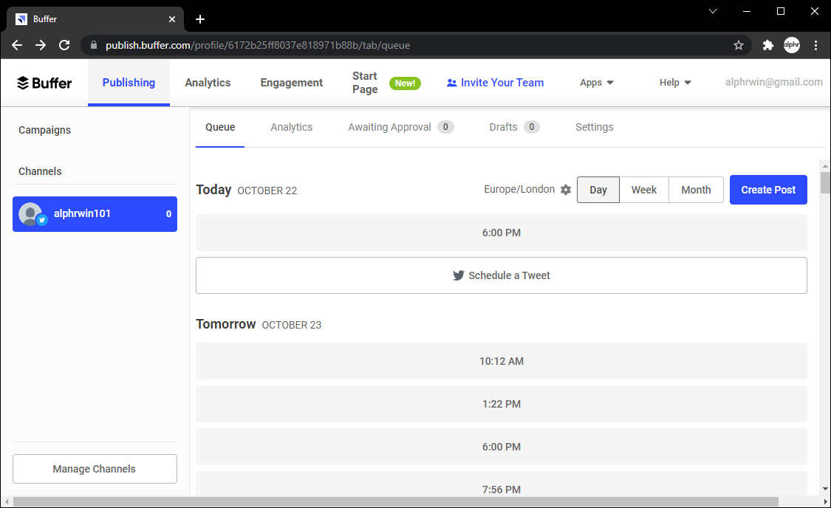The width and height of the screenshot is (831, 508).
Task: Switch queue view to Month
Action: click(696, 190)
